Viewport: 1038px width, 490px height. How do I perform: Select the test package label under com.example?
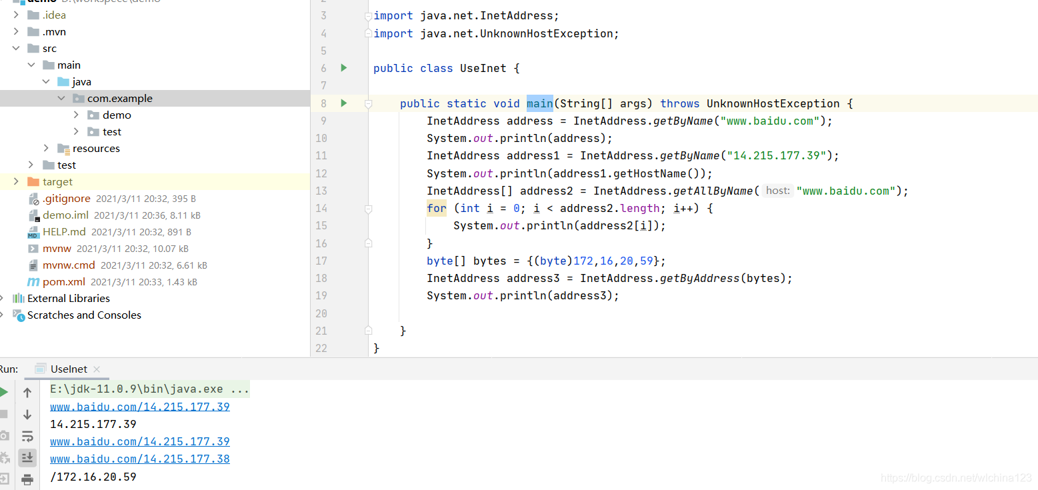(x=112, y=131)
